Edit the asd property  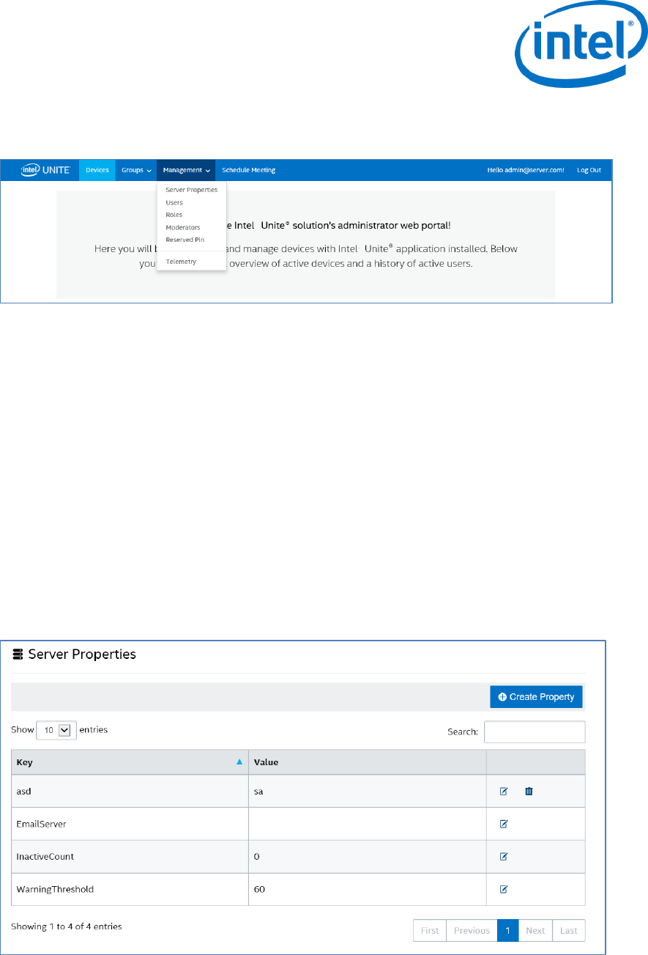[504, 792]
